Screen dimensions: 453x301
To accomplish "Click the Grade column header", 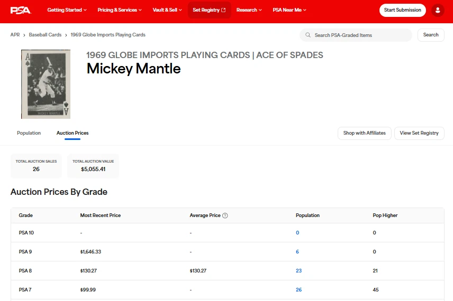I will coord(26,215).
